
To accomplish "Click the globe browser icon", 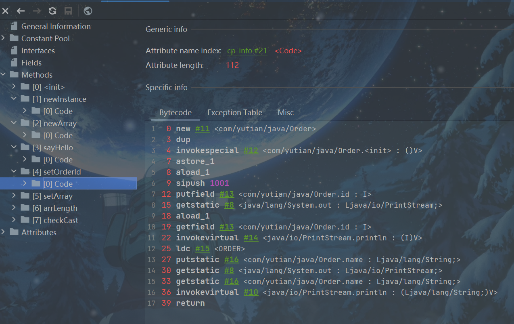I will pyautogui.click(x=88, y=11).
